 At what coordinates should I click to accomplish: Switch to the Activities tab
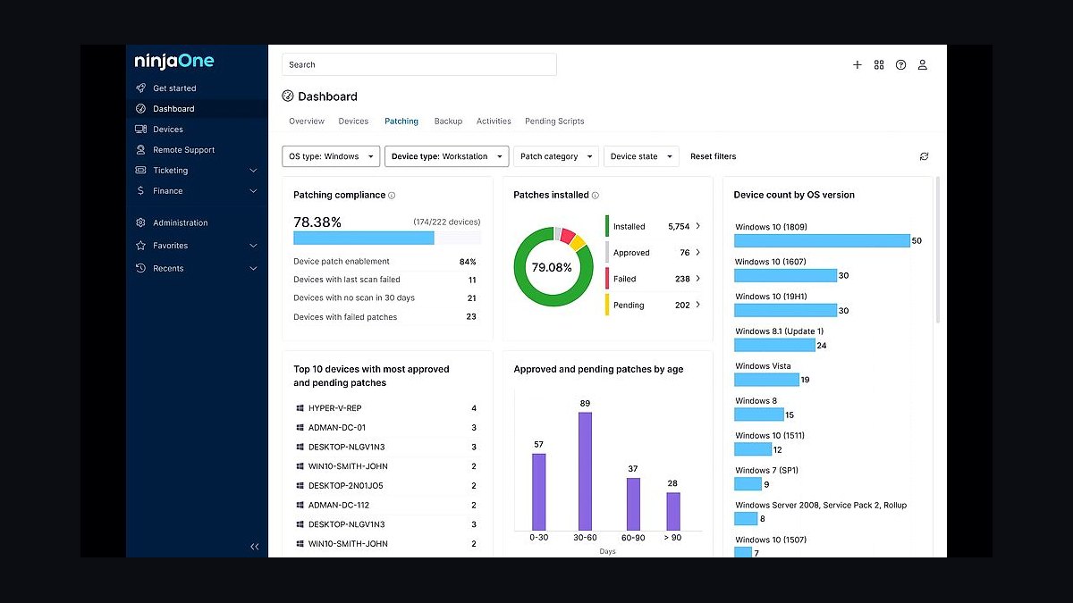pyautogui.click(x=494, y=121)
